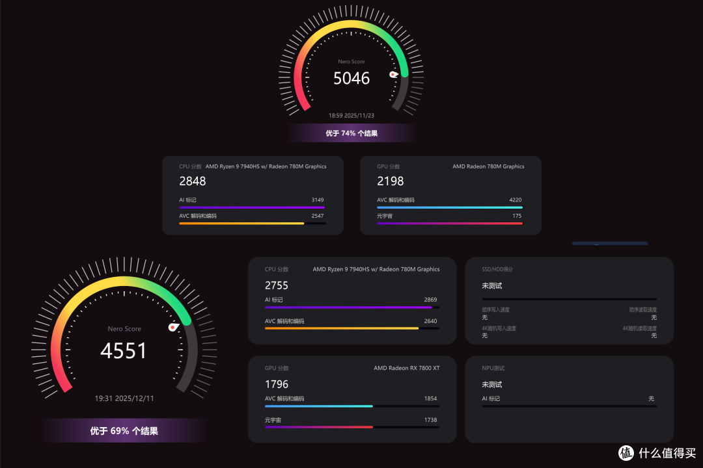Click '未测试' in the NPU card
The height and width of the screenshot is (468, 703).
point(492,385)
